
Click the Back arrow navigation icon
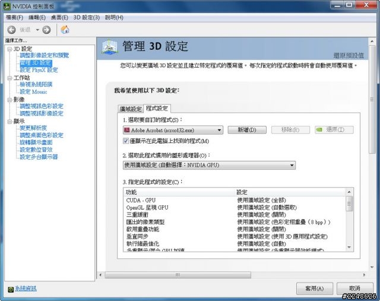(11, 30)
